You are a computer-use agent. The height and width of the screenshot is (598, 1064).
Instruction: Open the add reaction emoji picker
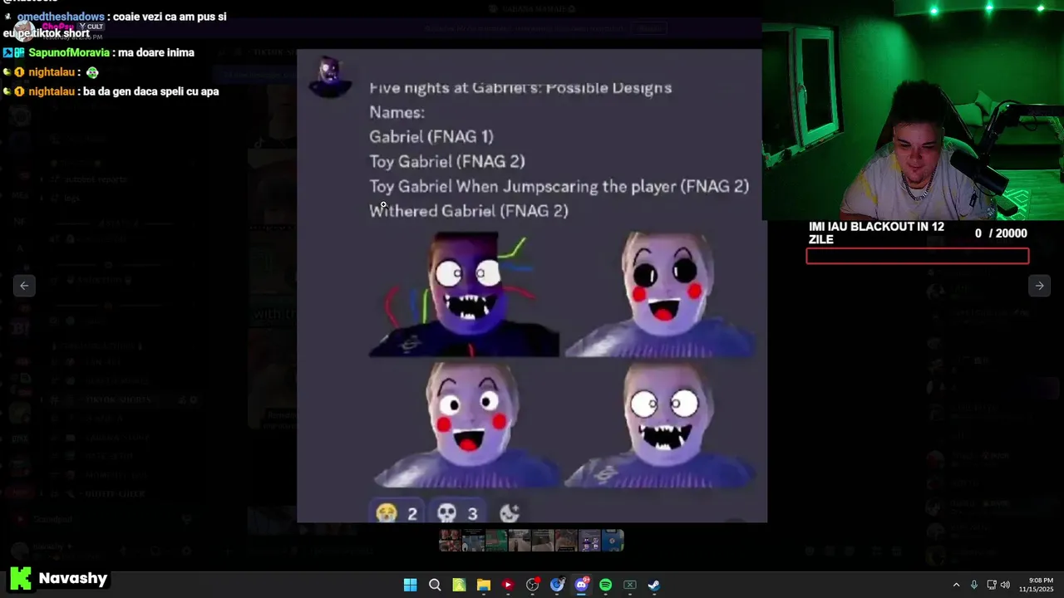tap(510, 513)
